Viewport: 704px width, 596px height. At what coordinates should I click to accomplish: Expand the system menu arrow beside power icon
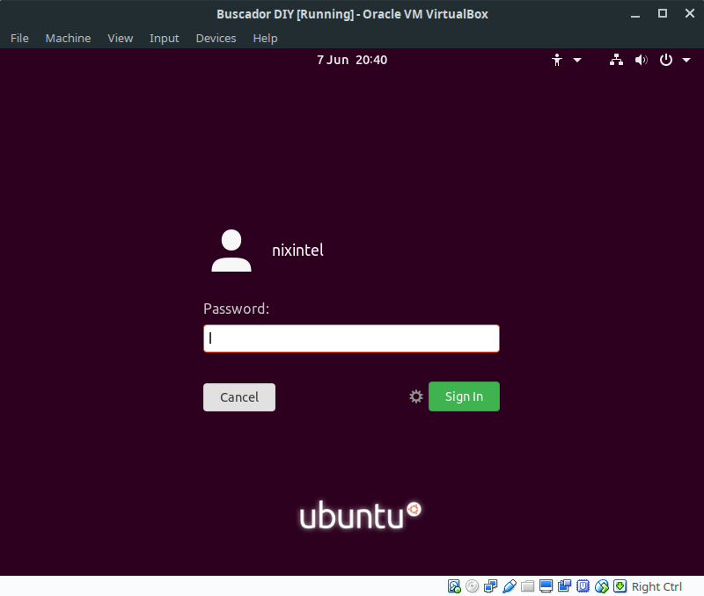[686, 60]
